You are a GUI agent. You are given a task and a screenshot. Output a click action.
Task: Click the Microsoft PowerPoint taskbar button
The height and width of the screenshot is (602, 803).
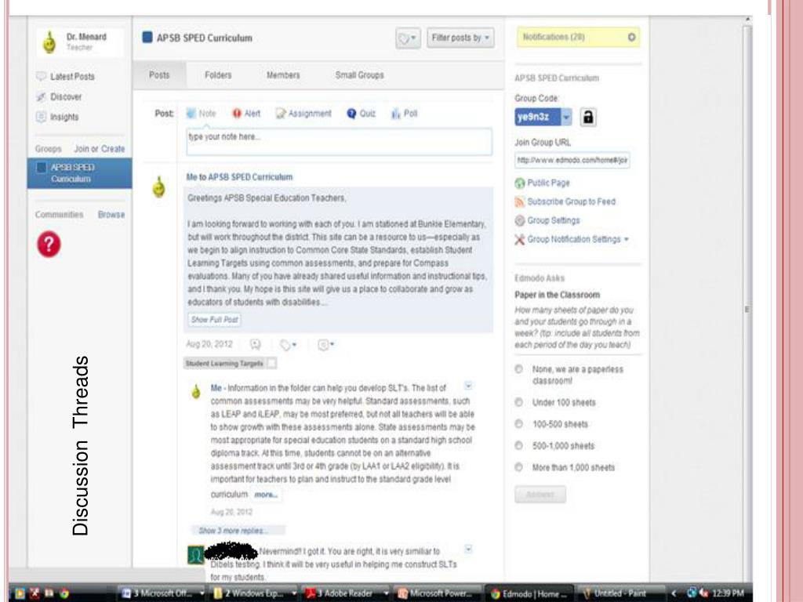click(x=438, y=593)
